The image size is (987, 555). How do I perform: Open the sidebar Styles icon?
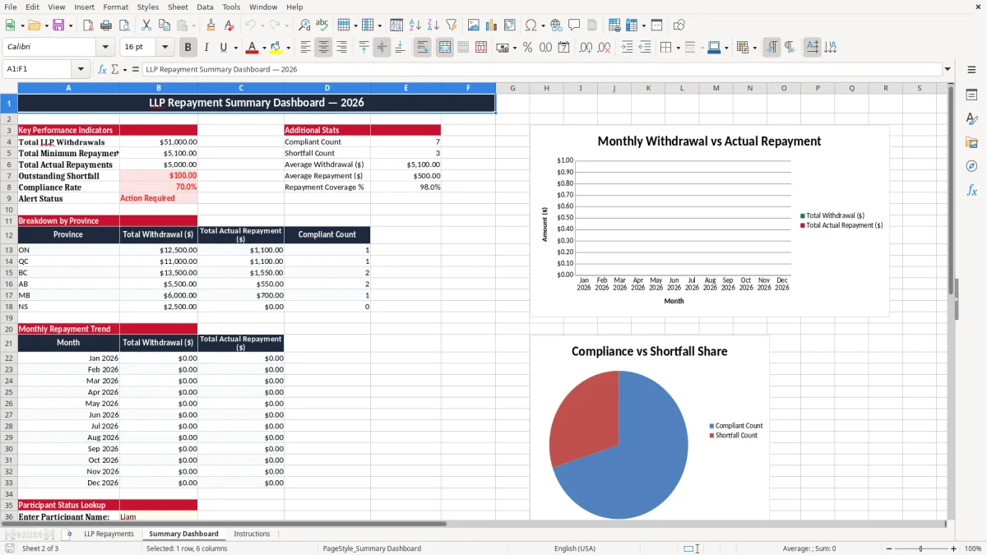click(971, 118)
